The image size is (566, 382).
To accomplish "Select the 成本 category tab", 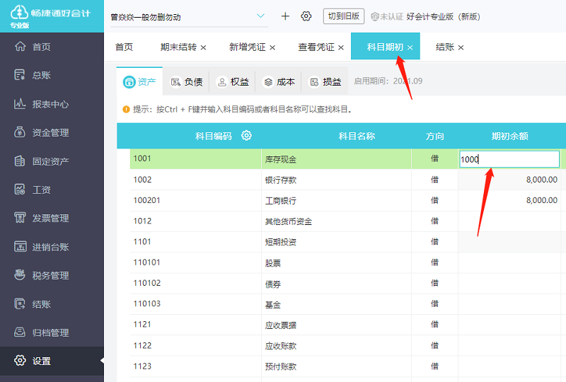I will tap(279, 82).
